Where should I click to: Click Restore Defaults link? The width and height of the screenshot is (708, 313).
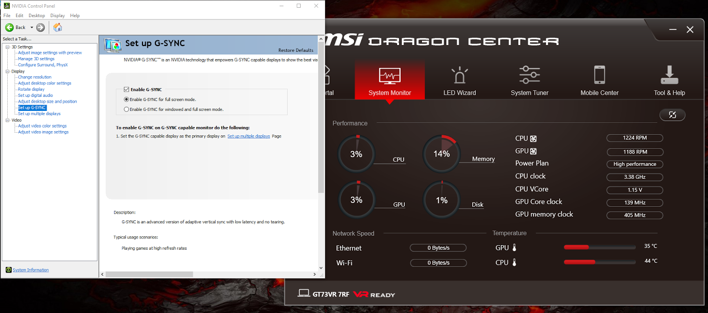click(295, 50)
